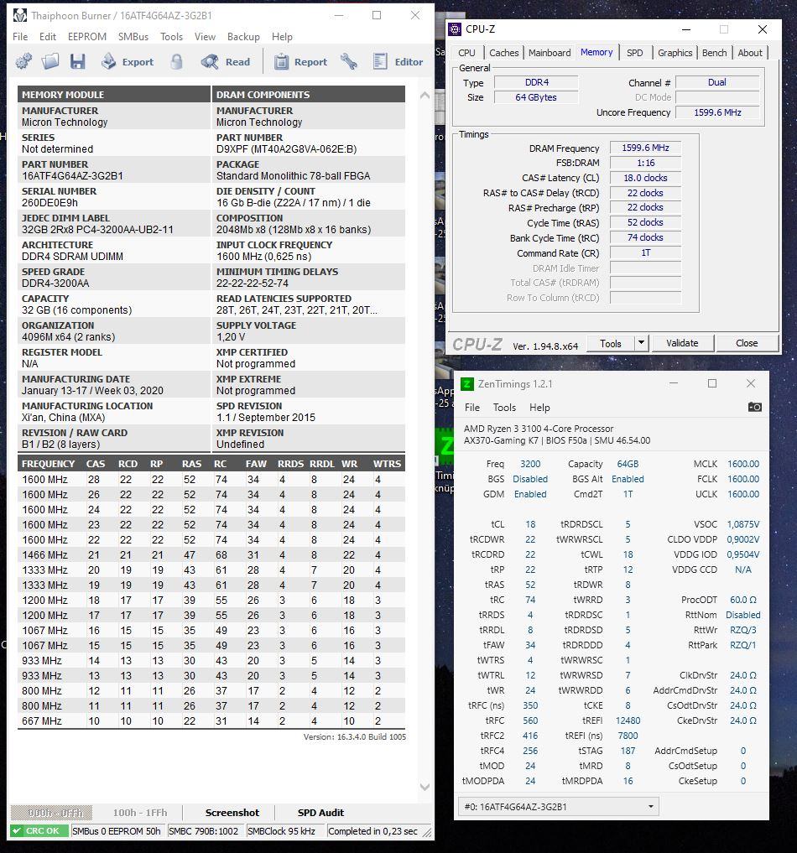Click DRAM part number D9XPF (MT40A2G8VA-062E:B)
This screenshot has width=797, height=853.
pyautogui.click(x=287, y=149)
